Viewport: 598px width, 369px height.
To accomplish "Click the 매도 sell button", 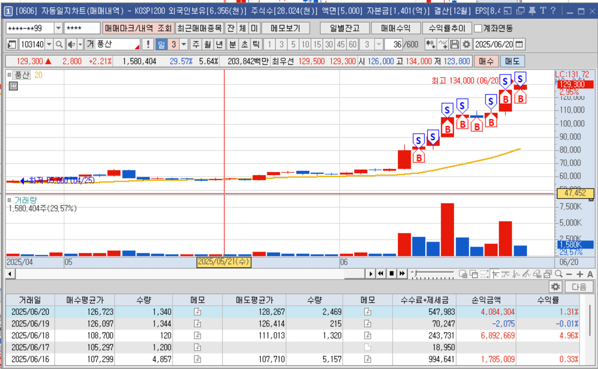I will [512, 61].
